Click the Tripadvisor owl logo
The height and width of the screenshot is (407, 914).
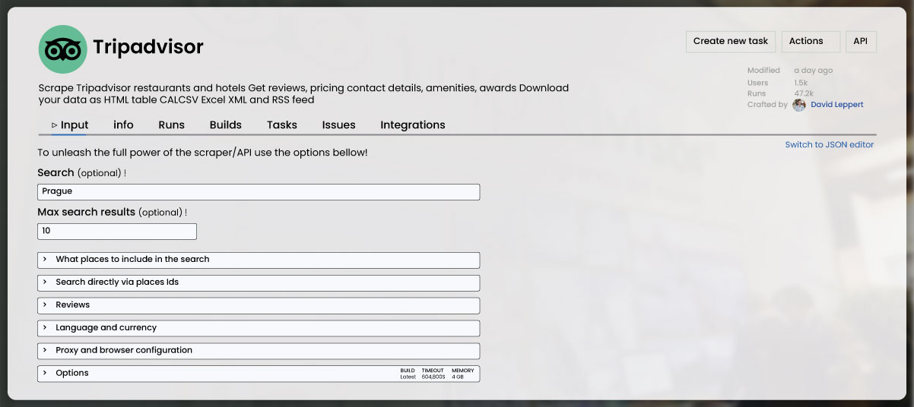[63, 49]
